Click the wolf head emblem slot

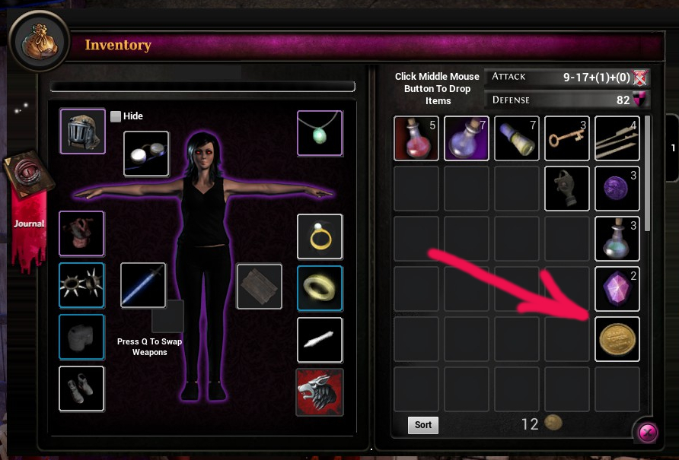(x=320, y=392)
